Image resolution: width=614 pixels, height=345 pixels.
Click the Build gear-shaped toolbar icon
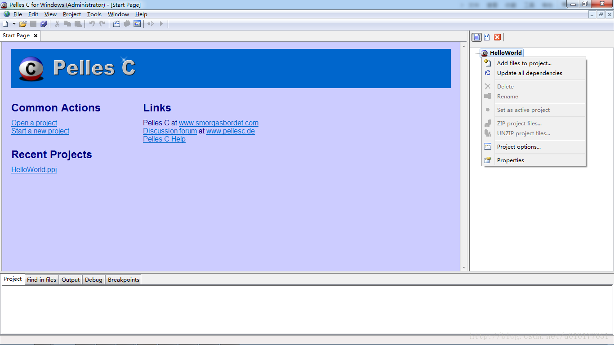(x=127, y=24)
